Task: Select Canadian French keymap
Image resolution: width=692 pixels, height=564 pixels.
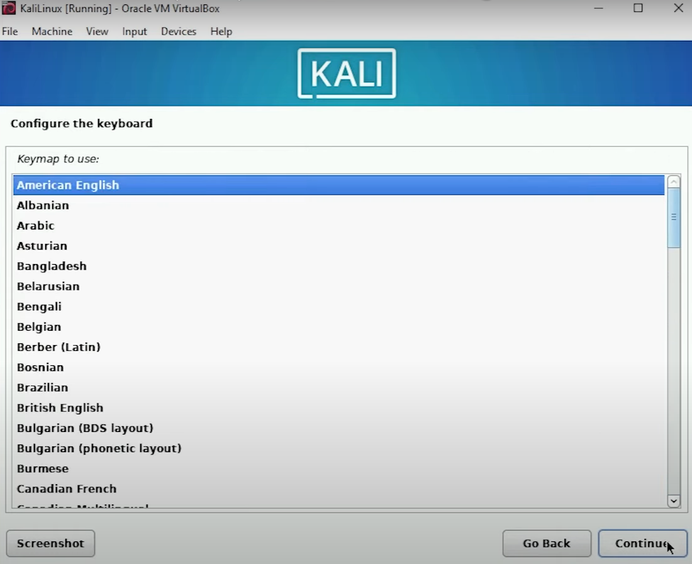Action: pyautogui.click(x=338, y=489)
